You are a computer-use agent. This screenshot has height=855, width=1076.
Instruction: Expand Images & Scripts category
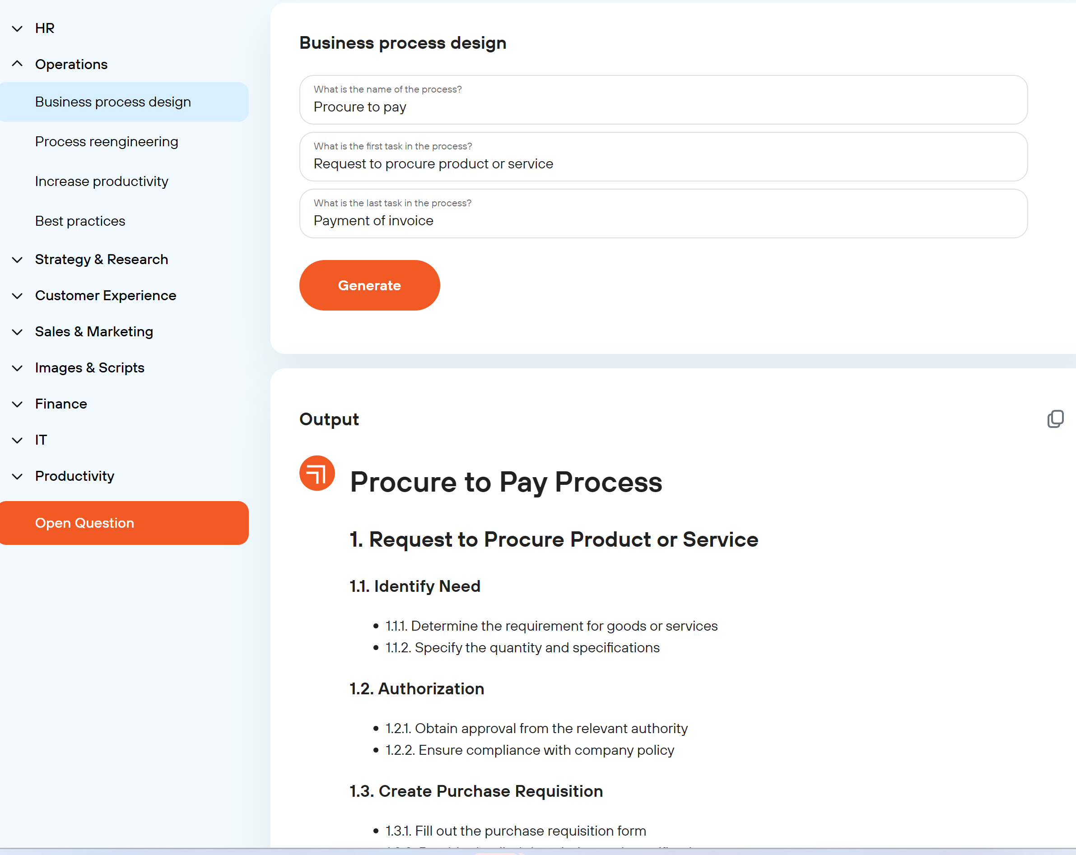pyautogui.click(x=18, y=368)
